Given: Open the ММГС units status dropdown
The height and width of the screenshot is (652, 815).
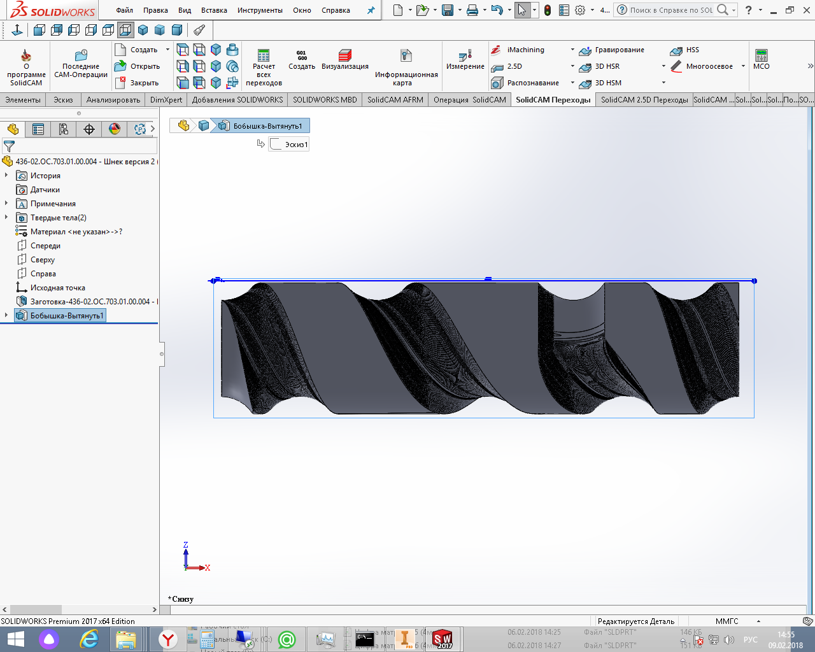Looking at the screenshot, I should (737, 621).
